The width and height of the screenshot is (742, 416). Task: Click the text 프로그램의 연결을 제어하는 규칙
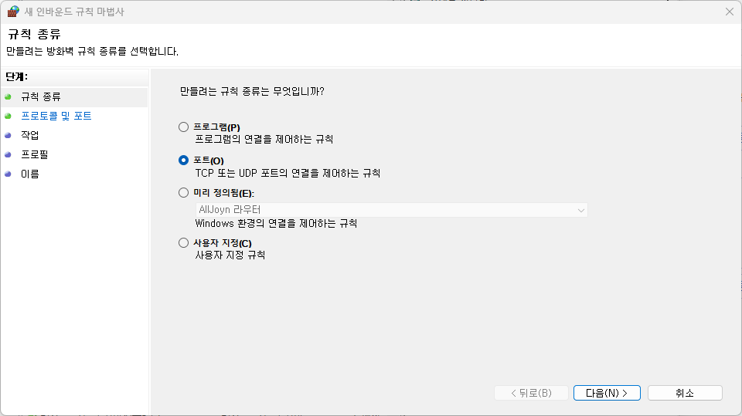[x=264, y=140]
